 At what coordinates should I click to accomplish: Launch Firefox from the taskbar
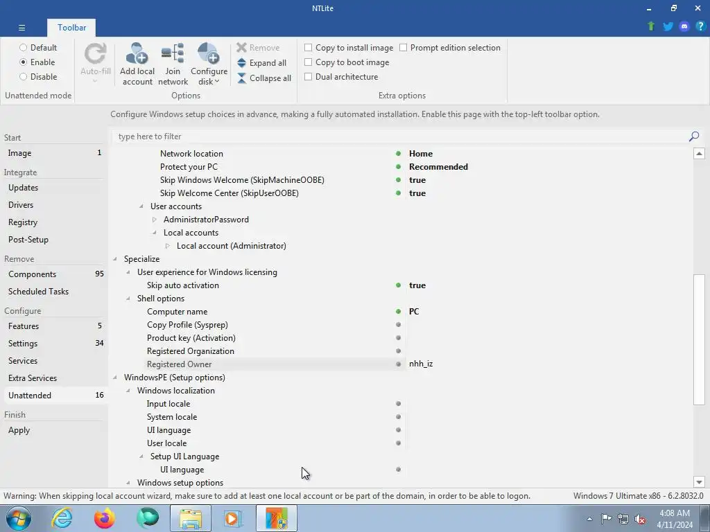click(104, 518)
